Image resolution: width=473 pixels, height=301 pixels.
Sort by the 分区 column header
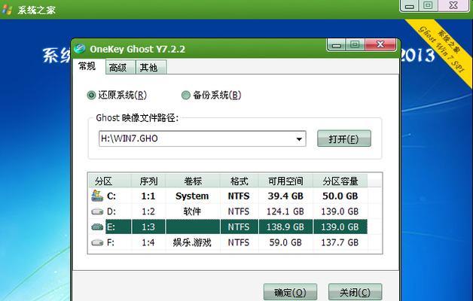tap(110, 181)
